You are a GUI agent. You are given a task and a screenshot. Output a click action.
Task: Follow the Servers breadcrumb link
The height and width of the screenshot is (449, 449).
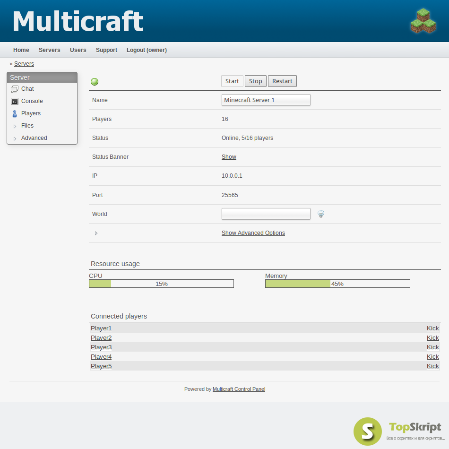click(x=24, y=64)
